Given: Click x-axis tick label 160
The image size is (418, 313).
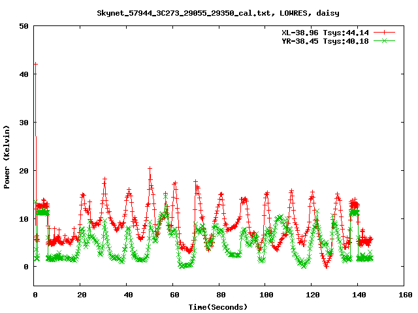Looking at the screenshot, I should click(x=406, y=295).
